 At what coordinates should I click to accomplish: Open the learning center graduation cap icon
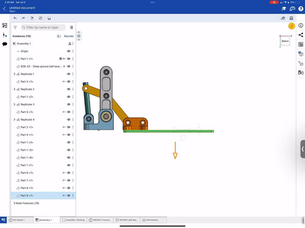(284, 9)
